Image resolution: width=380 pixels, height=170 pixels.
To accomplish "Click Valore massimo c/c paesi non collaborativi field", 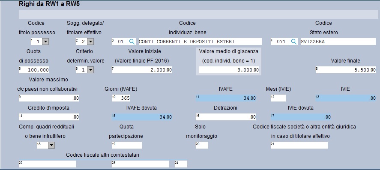I will point(49,98).
